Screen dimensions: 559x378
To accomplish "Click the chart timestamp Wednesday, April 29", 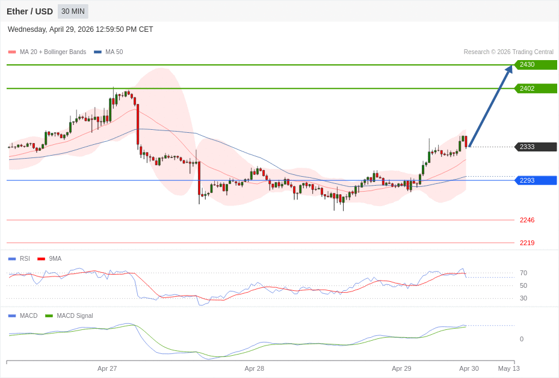I will (x=80, y=29).
